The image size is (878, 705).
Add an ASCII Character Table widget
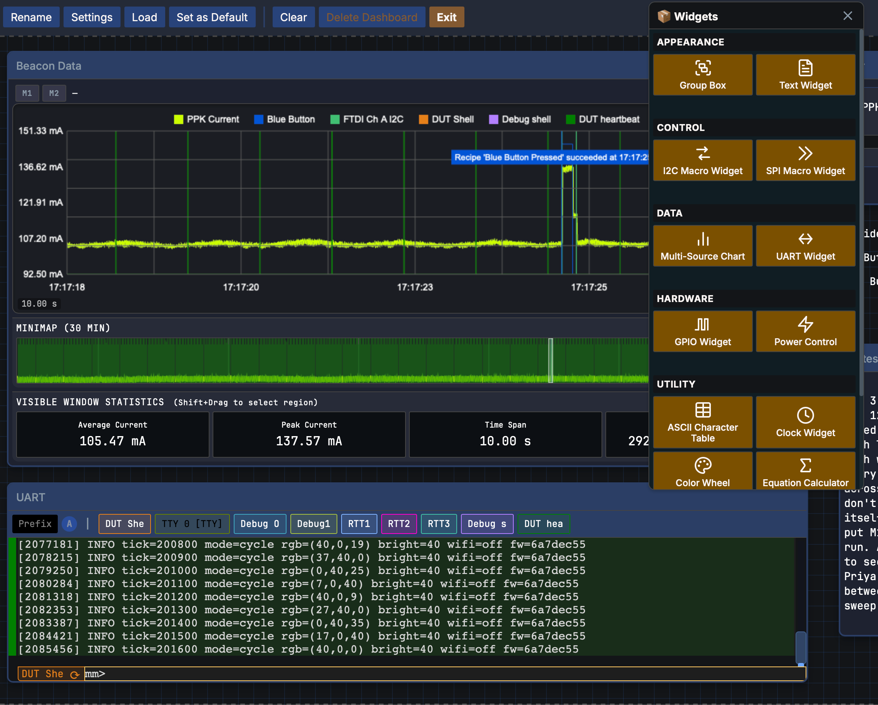(x=702, y=422)
